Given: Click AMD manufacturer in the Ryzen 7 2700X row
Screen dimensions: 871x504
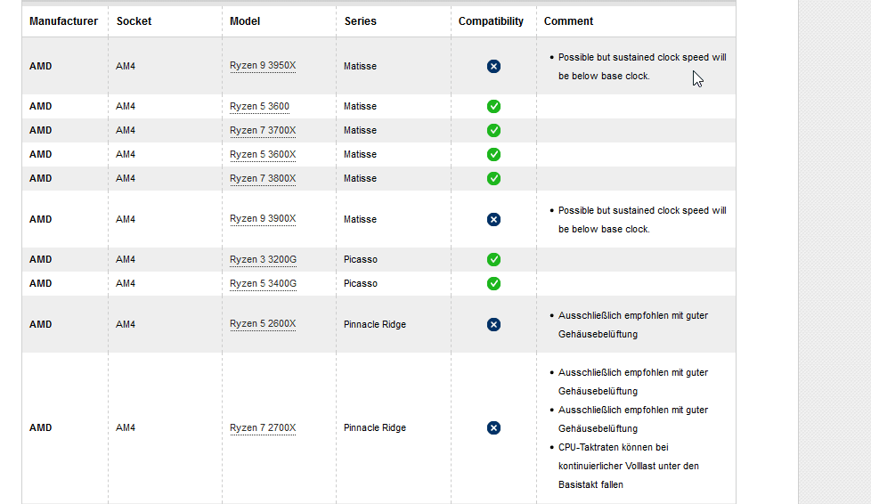Looking at the screenshot, I should (41, 428).
